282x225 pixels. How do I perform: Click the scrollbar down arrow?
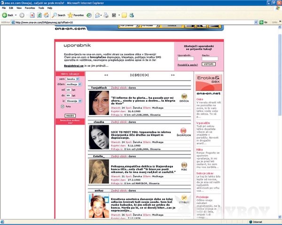point(280,217)
